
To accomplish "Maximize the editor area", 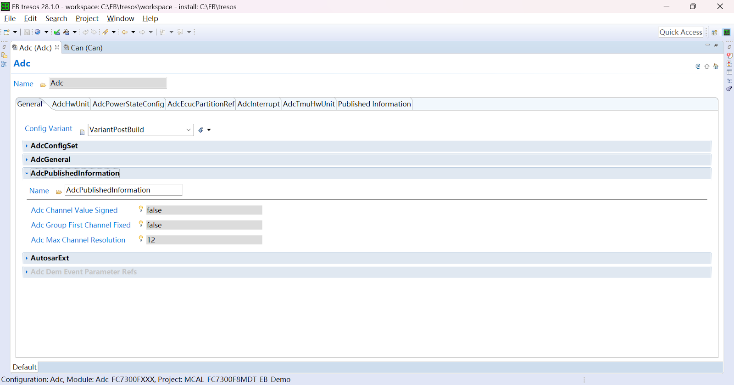I will (x=716, y=45).
